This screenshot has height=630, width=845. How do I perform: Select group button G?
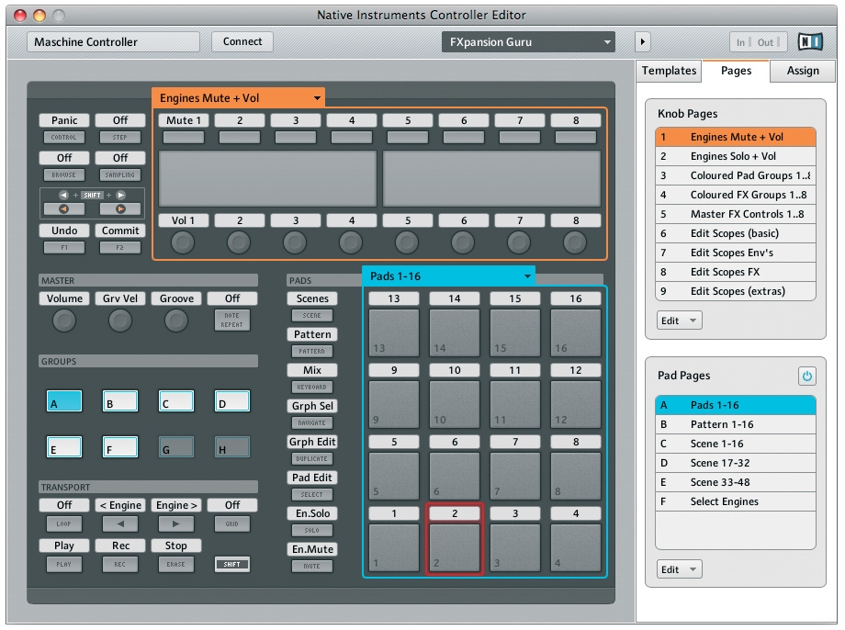click(176, 447)
